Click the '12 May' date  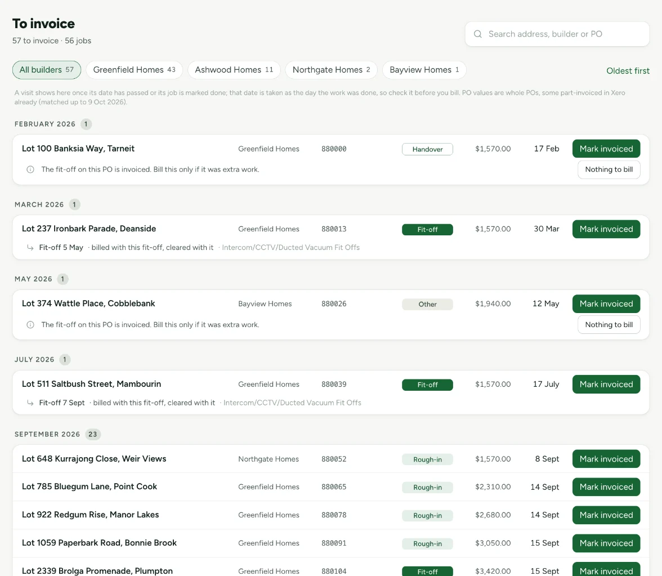coord(545,303)
